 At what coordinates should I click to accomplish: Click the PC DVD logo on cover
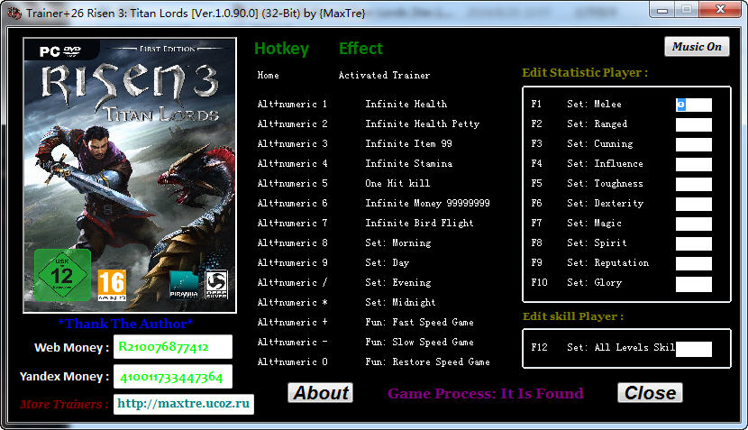60,51
